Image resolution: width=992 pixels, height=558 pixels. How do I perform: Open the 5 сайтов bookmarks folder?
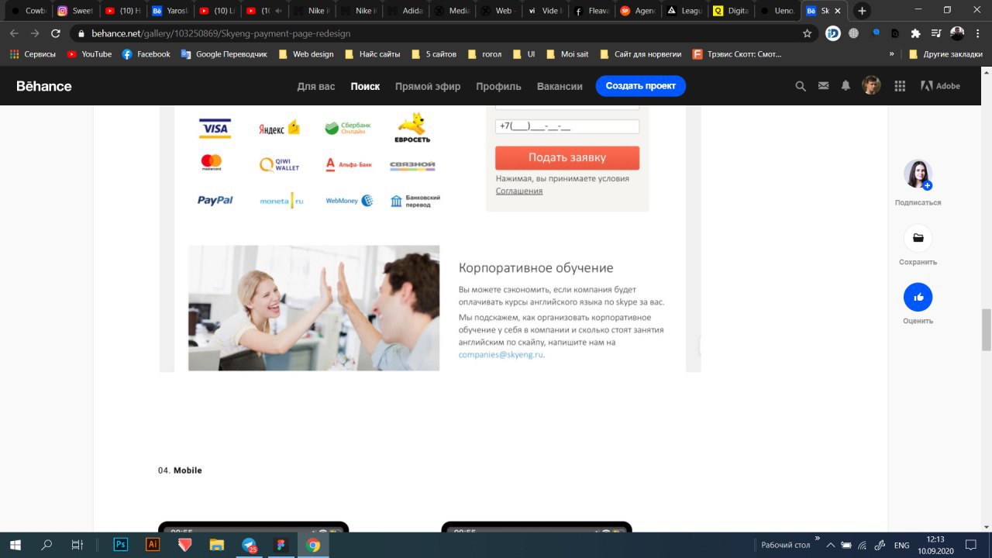click(433, 54)
